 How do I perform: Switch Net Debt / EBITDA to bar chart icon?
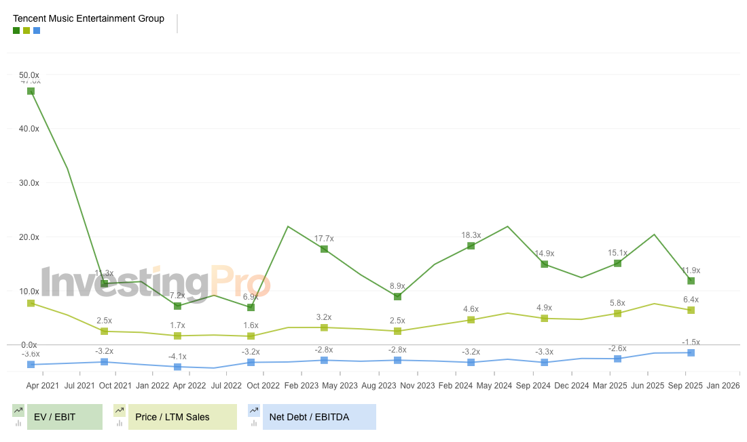click(254, 424)
